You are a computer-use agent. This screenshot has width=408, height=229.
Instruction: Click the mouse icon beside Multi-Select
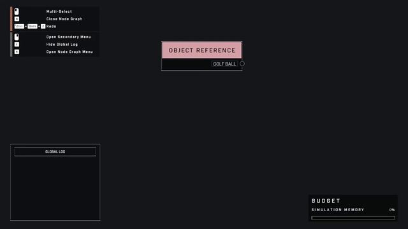pos(17,11)
